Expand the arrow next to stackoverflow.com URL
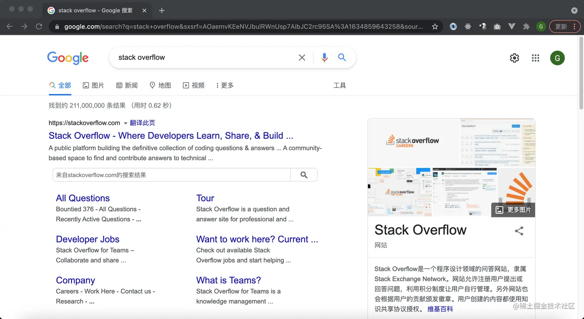Screen dimensions: 584x319 pos(125,123)
